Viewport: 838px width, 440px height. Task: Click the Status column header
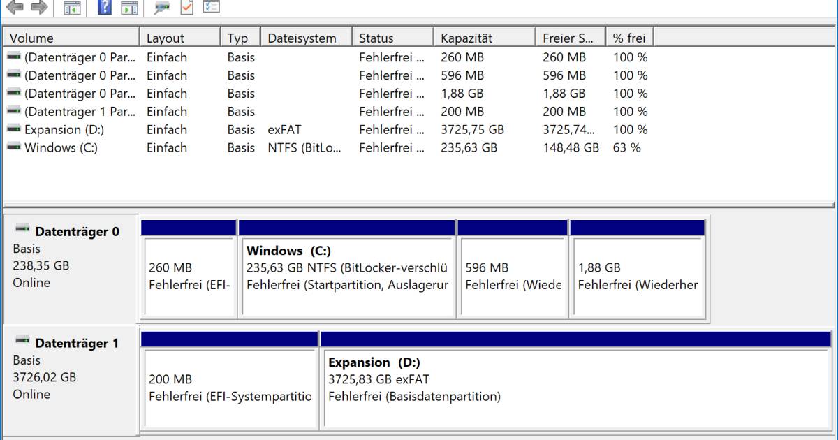[x=391, y=37]
